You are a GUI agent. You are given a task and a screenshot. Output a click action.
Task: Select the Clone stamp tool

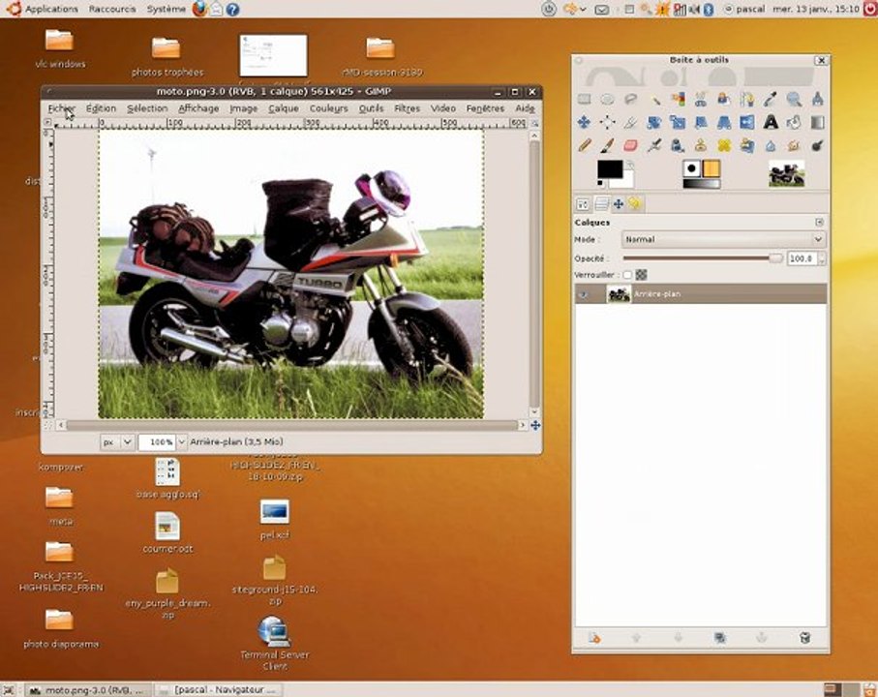[701, 145]
